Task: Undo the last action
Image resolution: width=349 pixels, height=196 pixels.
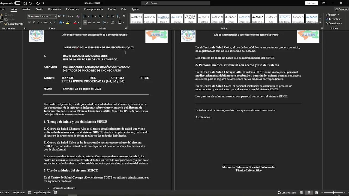Action: point(31,3)
